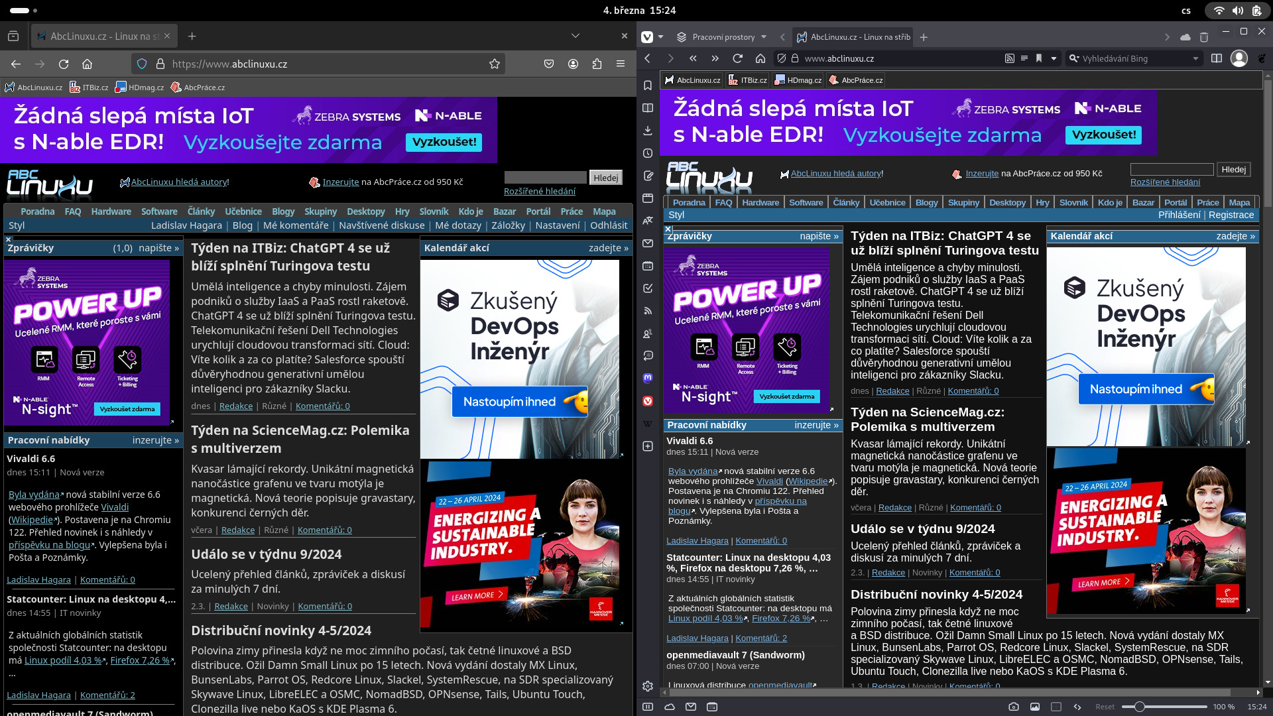The height and width of the screenshot is (716, 1273).
Task: Toggle Vivaldi panel visibility in status bar
Action: 648,707
